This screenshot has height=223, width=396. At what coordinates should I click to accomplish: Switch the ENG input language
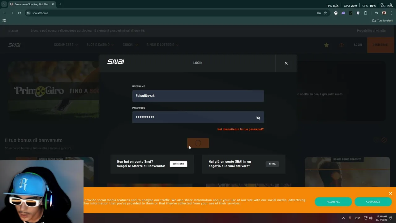pos(358,218)
